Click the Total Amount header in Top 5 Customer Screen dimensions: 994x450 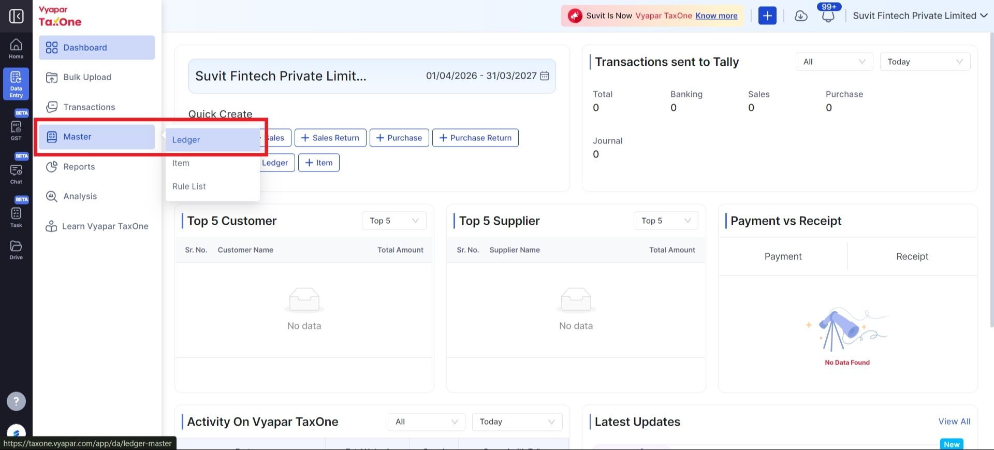[x=400, y=250]
